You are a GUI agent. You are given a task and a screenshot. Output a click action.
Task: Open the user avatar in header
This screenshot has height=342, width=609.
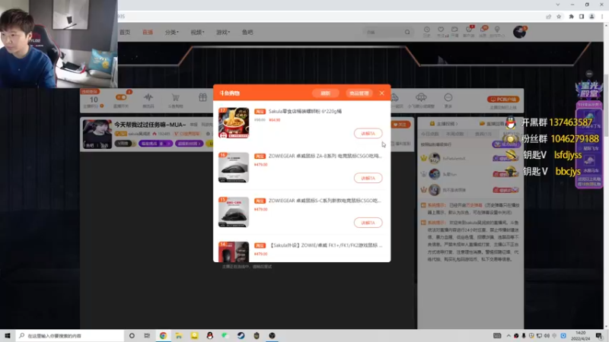[x=519, y=32]
